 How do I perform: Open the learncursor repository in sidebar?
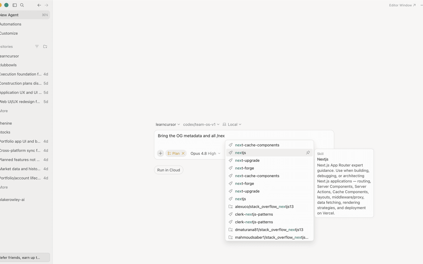click(25, 56)
